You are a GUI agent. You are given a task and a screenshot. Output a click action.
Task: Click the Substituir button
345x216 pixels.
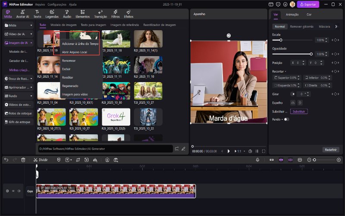click(298, 111)
